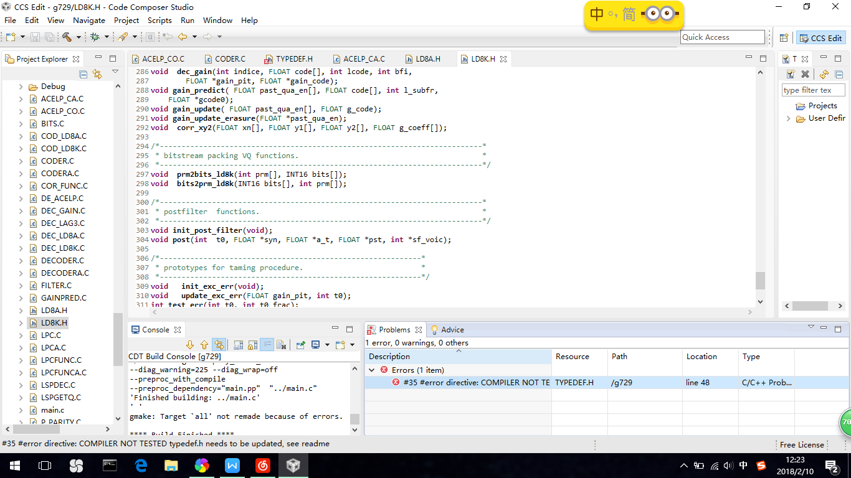
Task: Click the Clear Console icon
Action: pos(281,345)
